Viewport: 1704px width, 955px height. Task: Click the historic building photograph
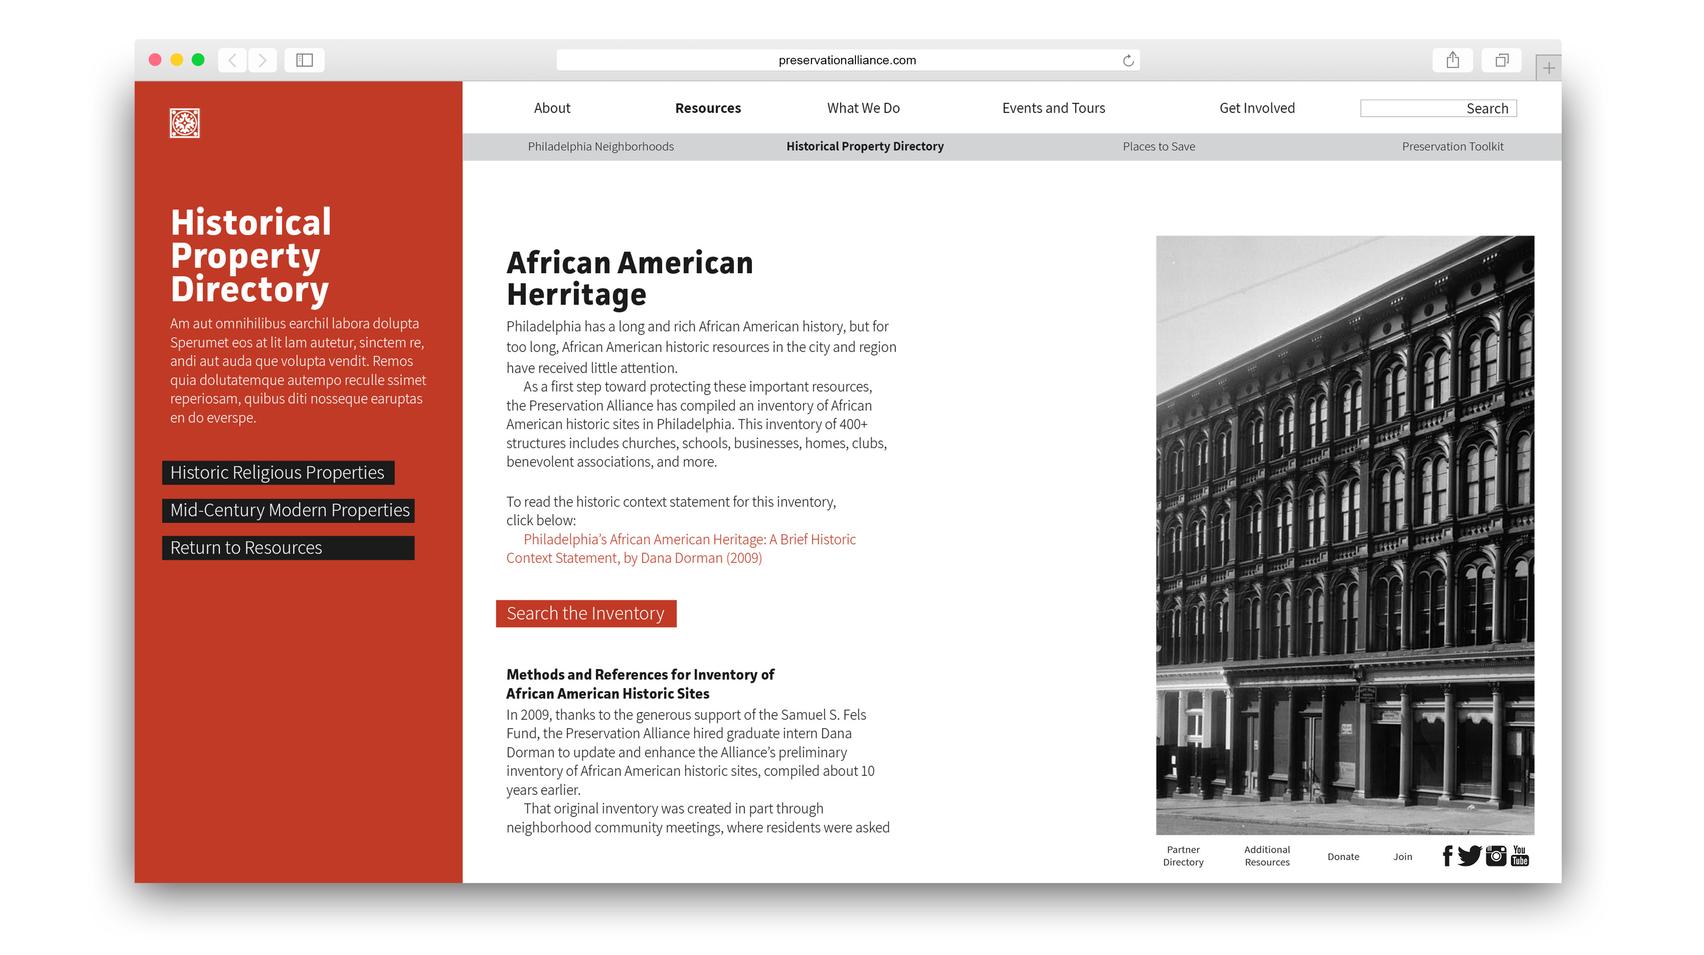tap(1344, 534)
